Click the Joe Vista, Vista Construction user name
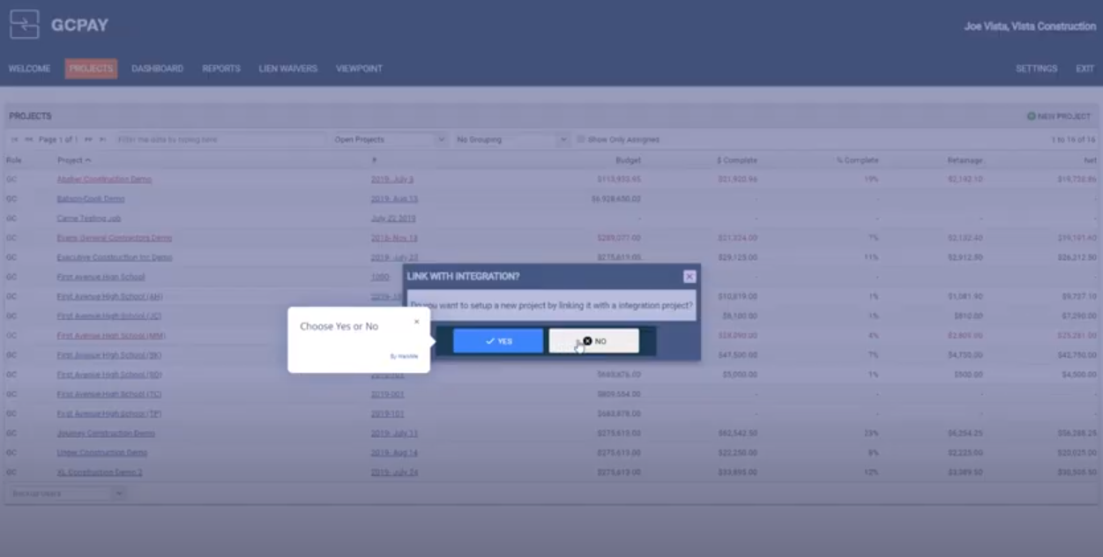The height and width of the screenshot is (557, 1103). [1030, 26]
